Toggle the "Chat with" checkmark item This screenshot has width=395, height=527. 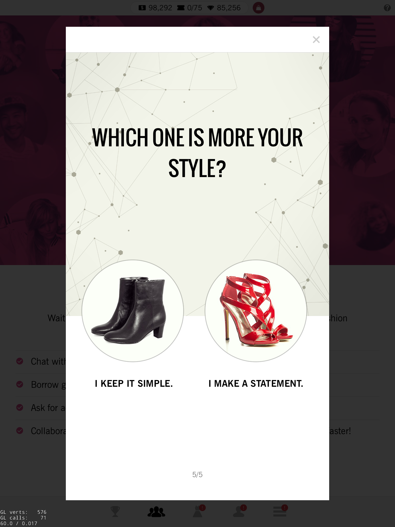[x=20, y=361]
